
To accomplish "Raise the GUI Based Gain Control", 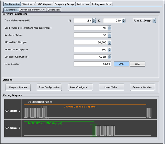I will 109,56.
